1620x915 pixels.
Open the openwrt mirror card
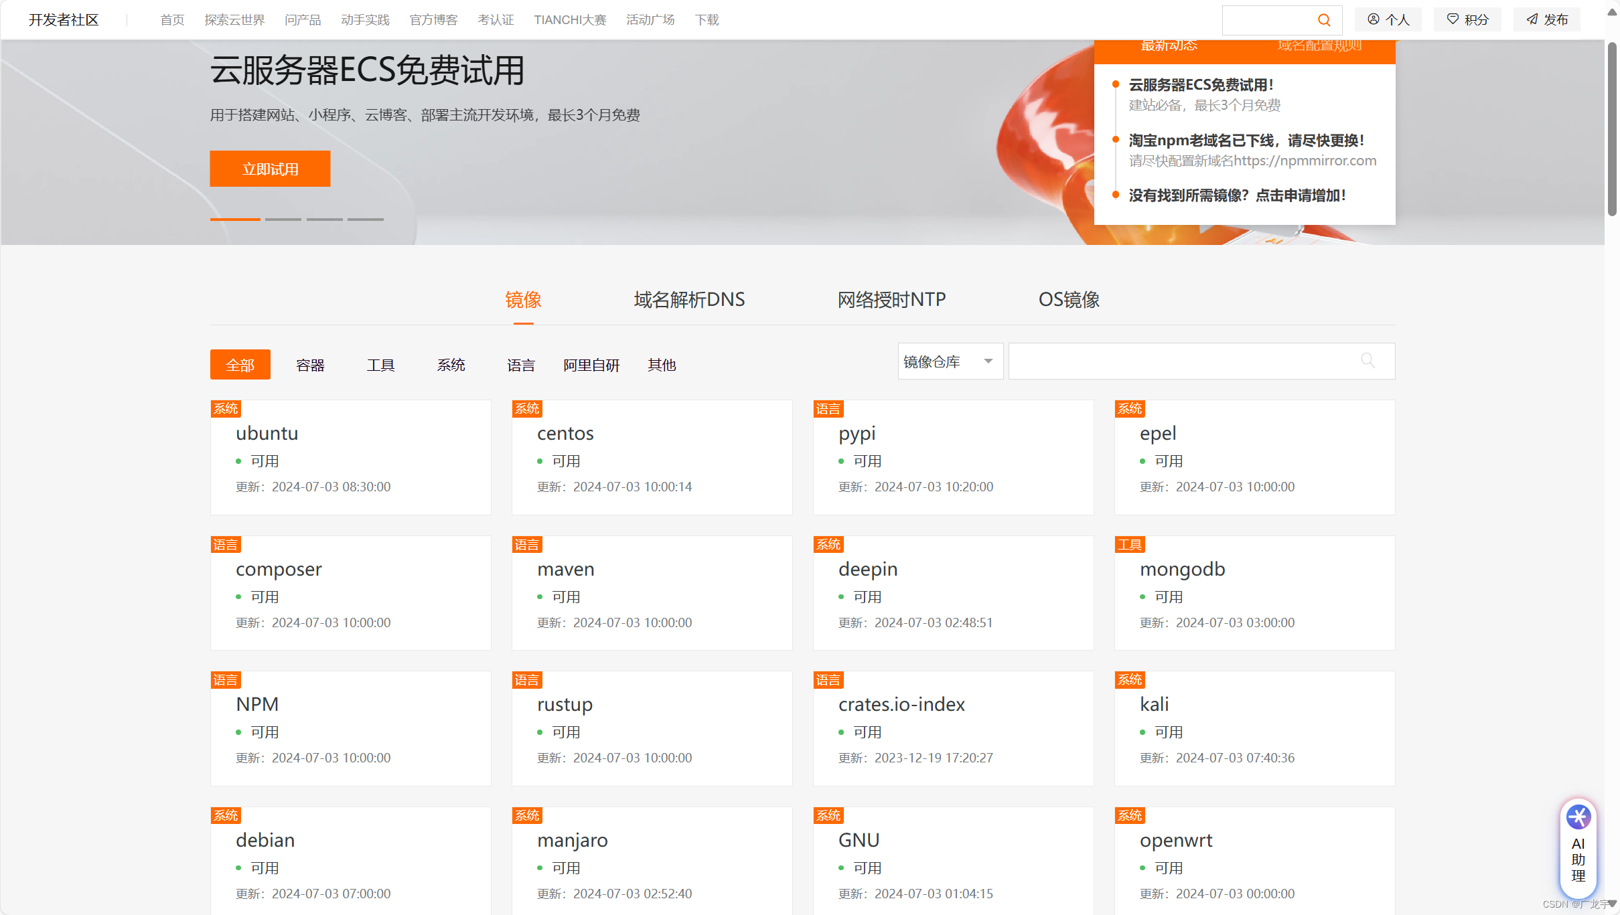tap(1255, 861)
